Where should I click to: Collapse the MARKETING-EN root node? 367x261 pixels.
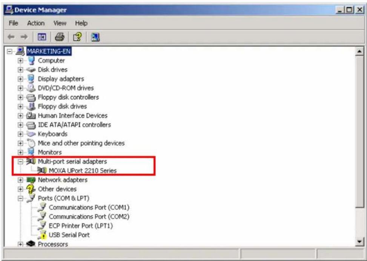pyautogui.click(x=9, y=51)
